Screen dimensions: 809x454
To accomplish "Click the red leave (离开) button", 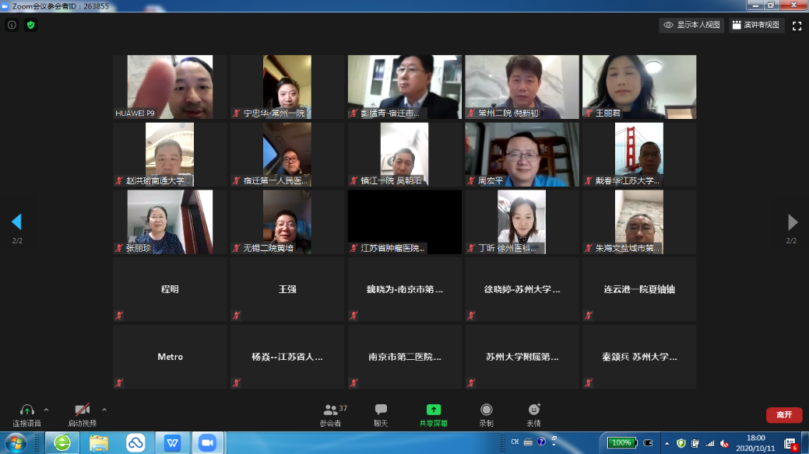I will pyautogui.click(x=783, y=415).
